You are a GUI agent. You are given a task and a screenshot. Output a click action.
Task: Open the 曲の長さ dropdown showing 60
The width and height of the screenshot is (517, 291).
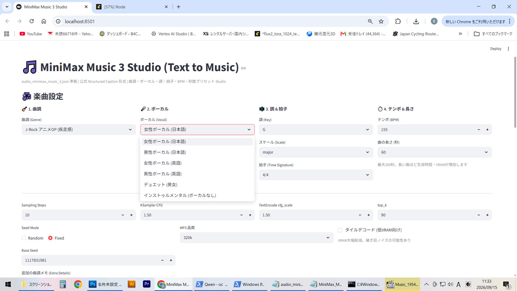[x=435, y=152]
